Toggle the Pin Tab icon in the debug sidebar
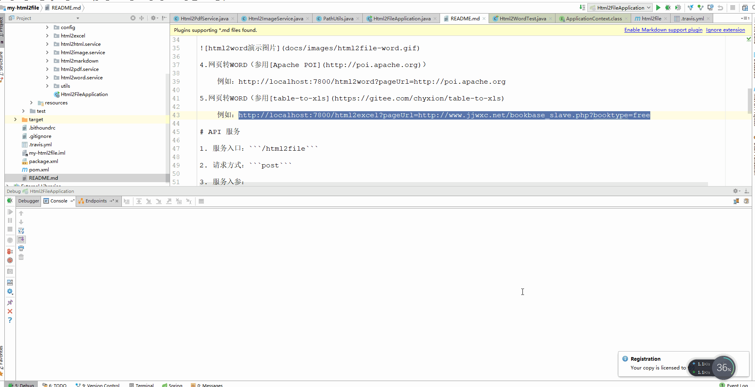This screenshot has height=387, width=755. click(x=10, y=303)
